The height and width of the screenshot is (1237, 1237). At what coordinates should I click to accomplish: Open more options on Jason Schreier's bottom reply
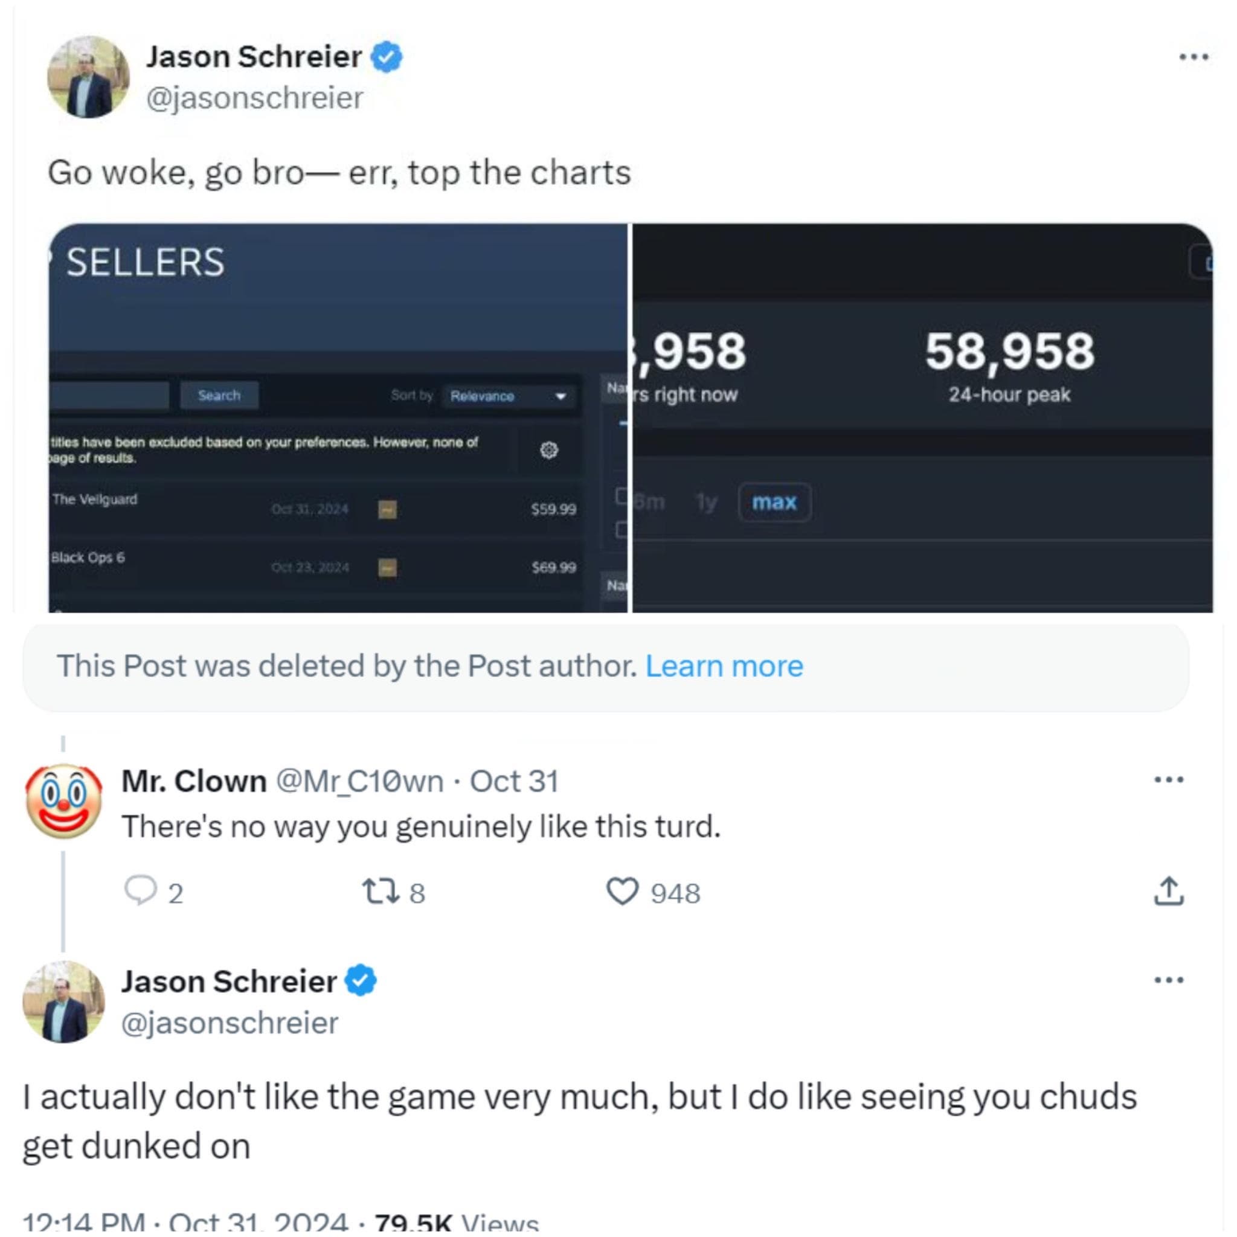[1169, 980]
